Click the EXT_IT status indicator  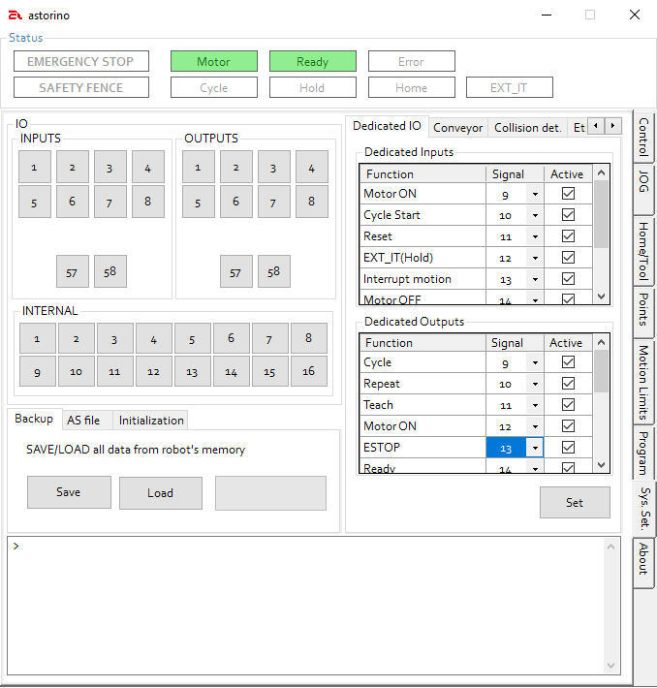click(509, 88)
